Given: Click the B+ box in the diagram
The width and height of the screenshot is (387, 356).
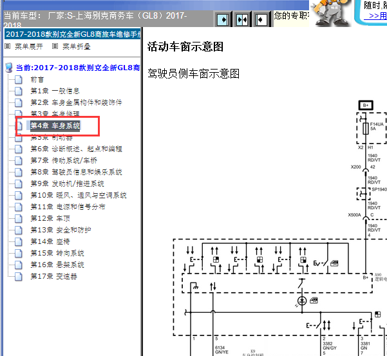Looking at the screenshot, I should coord(366,106).
